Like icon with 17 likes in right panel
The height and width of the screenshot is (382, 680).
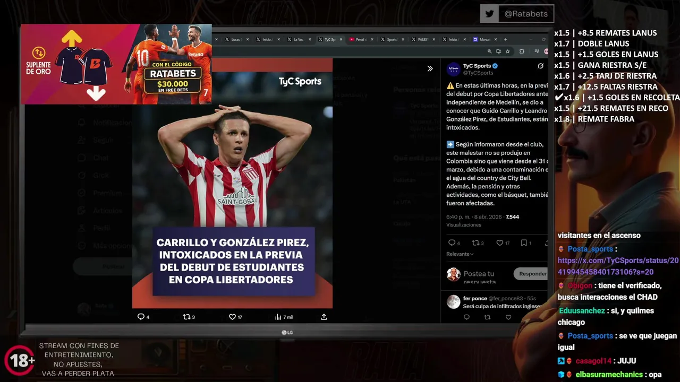coord(499,243)
